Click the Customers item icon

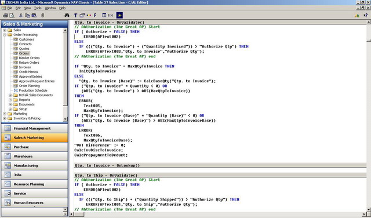pos(16,39)
